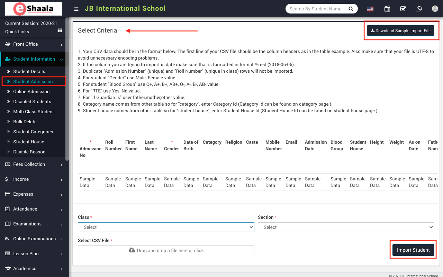
Task: Open the Class dropdown
Action: (x=166, y=227)
